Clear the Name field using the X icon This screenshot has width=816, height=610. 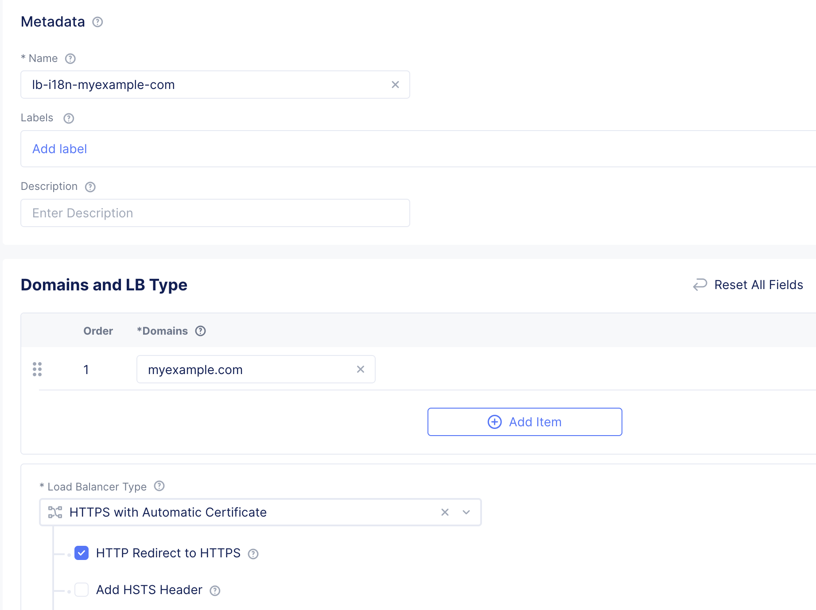tap(395, 85)
